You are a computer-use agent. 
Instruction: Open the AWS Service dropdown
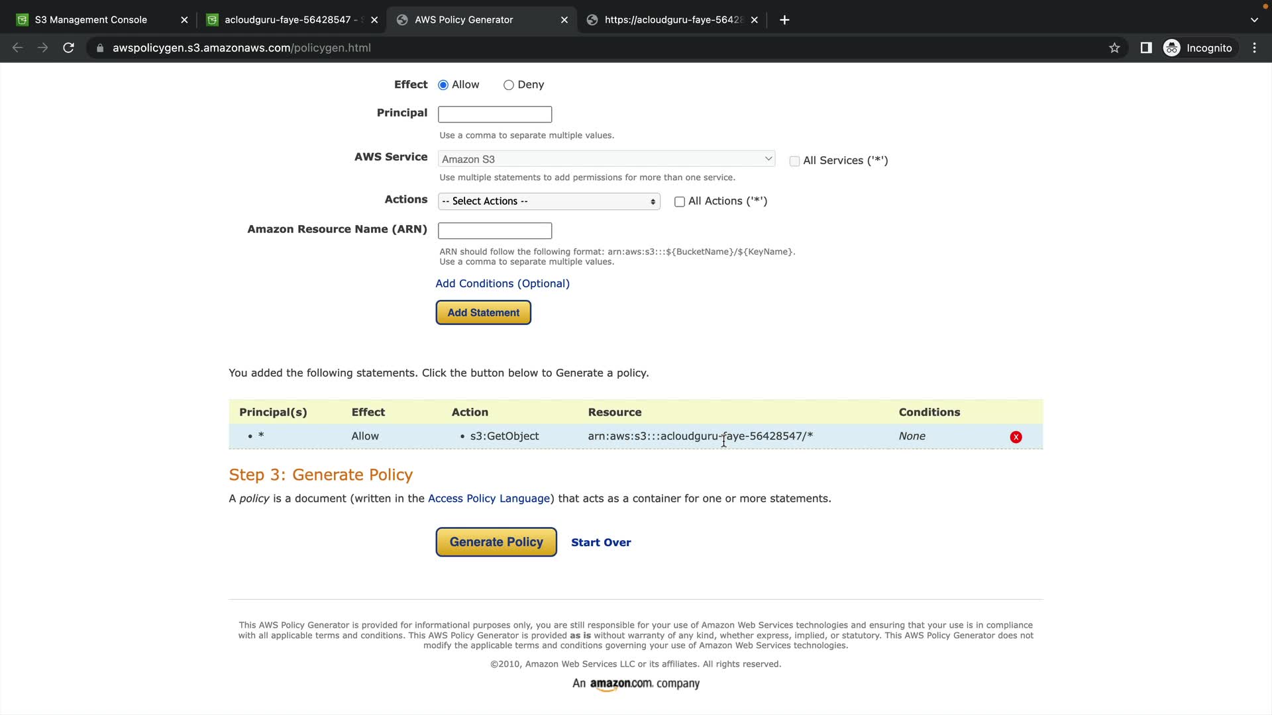coord(606,159)
